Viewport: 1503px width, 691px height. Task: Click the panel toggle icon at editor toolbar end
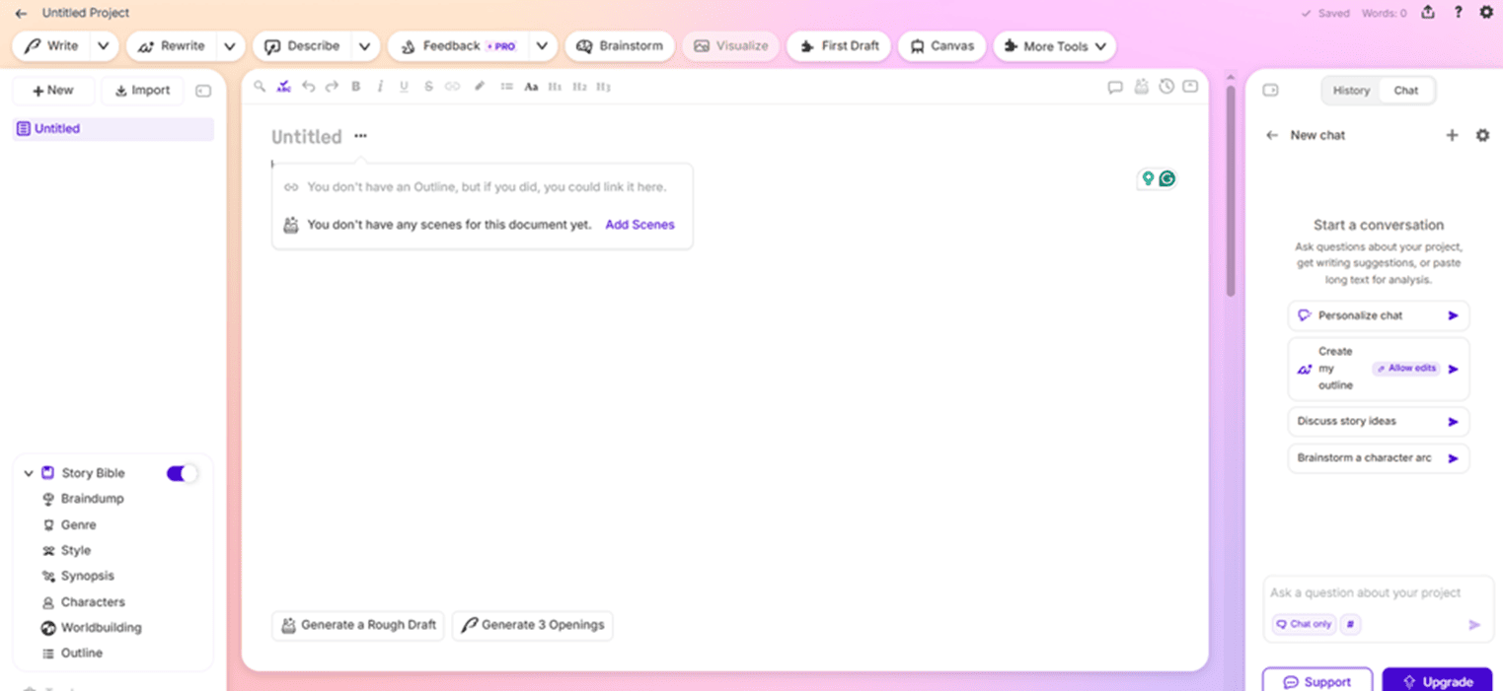pos(1190,87)
